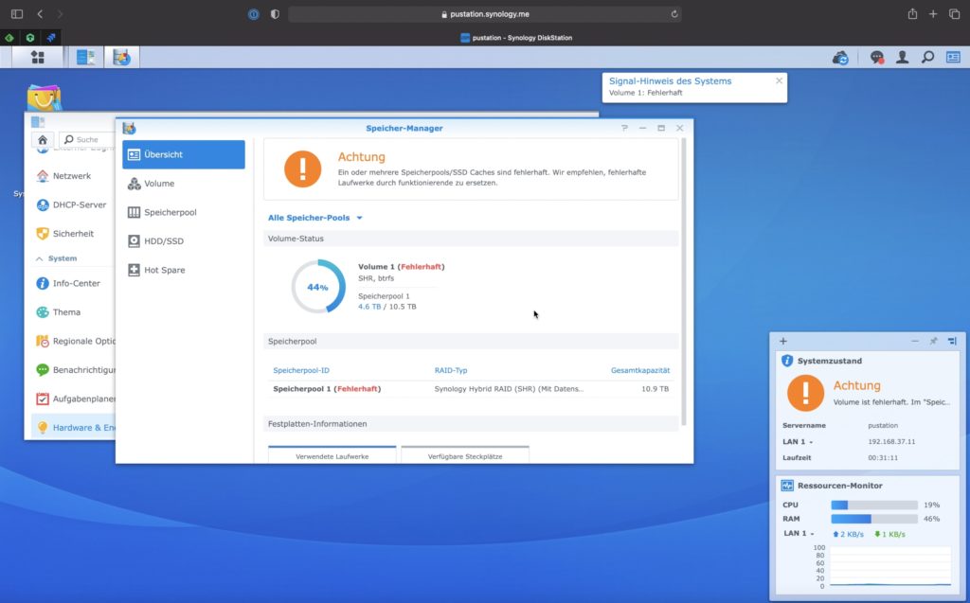Switch to Storage Manager taskbar icon
Viewport: 970px width, 603px height.
[x=122, y=58]
